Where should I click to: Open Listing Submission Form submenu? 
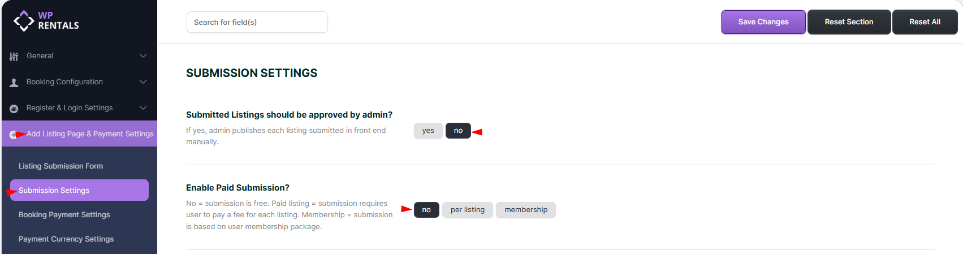pos(61,166)
